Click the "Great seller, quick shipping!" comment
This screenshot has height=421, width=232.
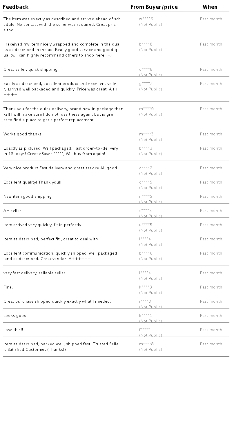(31, 70)
